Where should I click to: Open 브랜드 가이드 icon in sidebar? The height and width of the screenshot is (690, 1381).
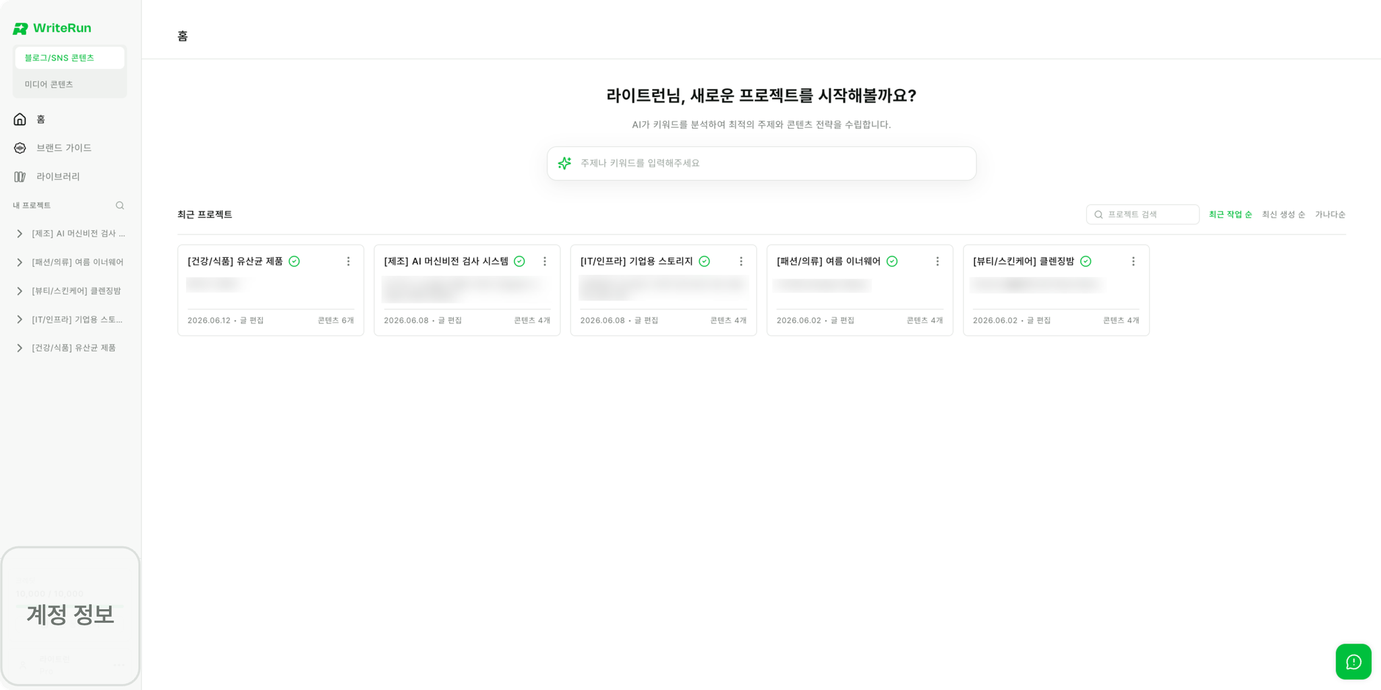coord(20,148)
